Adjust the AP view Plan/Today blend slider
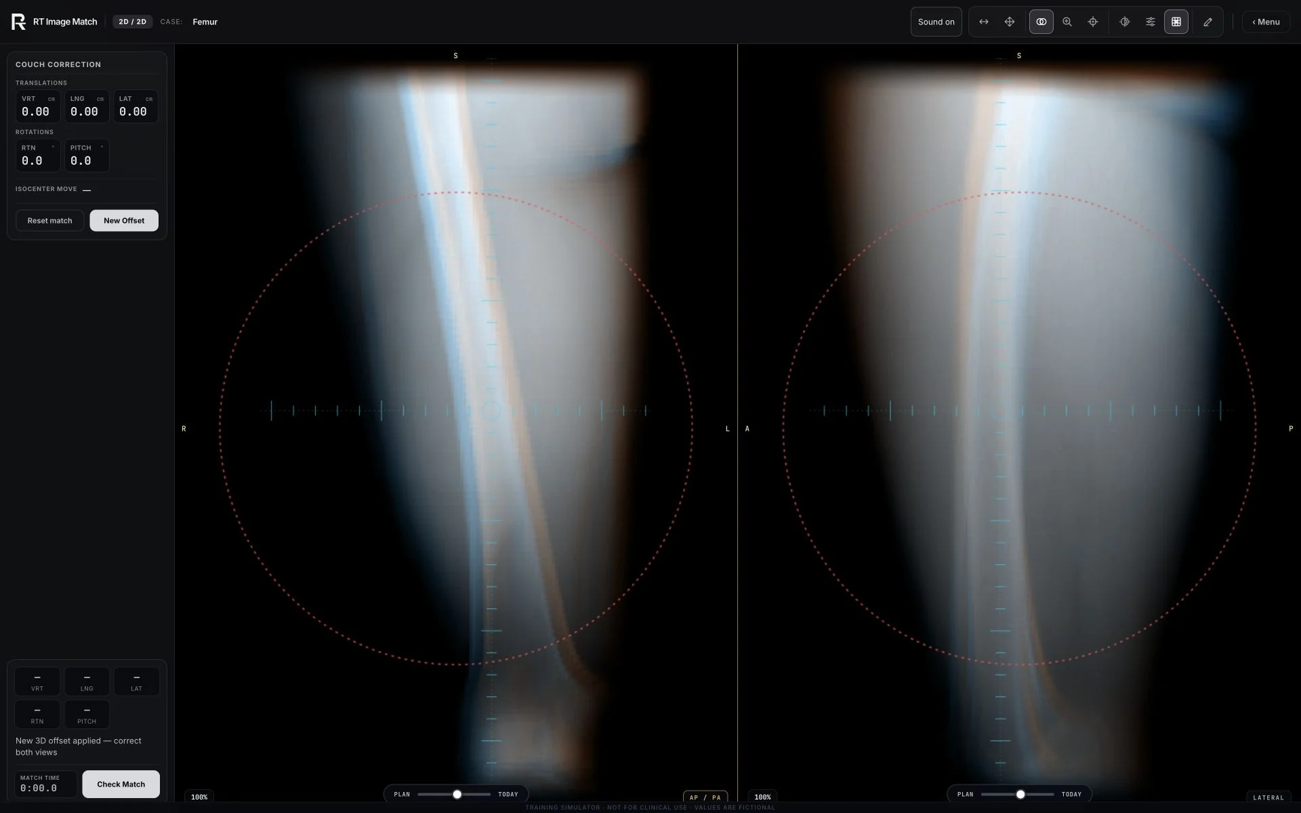 454,794
